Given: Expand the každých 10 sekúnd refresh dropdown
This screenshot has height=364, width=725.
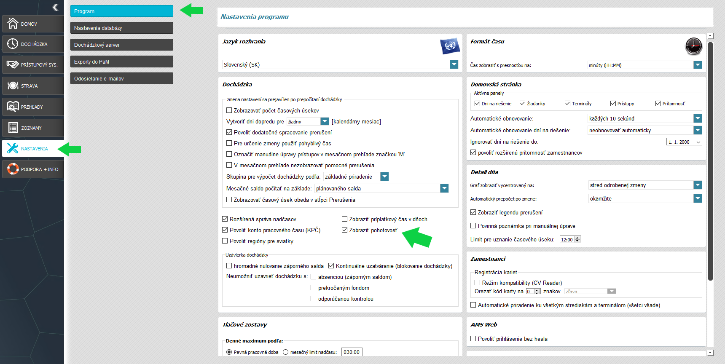Looking at the screenshot, I should point(698,118).
